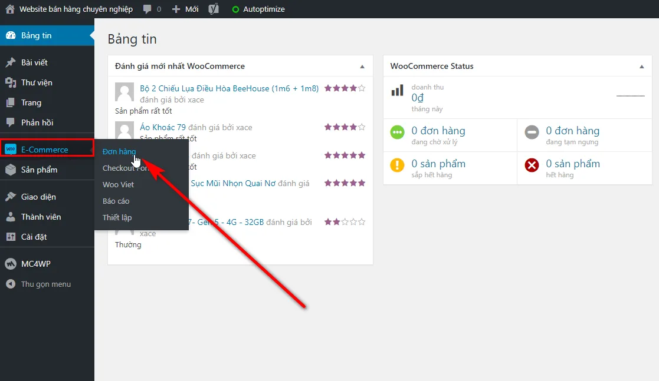Open the comments bubble icon in admin bar
The height and width of the screenshot is (381, 659).
point(147,9)
